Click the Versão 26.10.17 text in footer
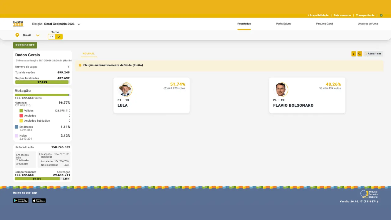Screen dimensions: 391x220 (x=359, y=202)
